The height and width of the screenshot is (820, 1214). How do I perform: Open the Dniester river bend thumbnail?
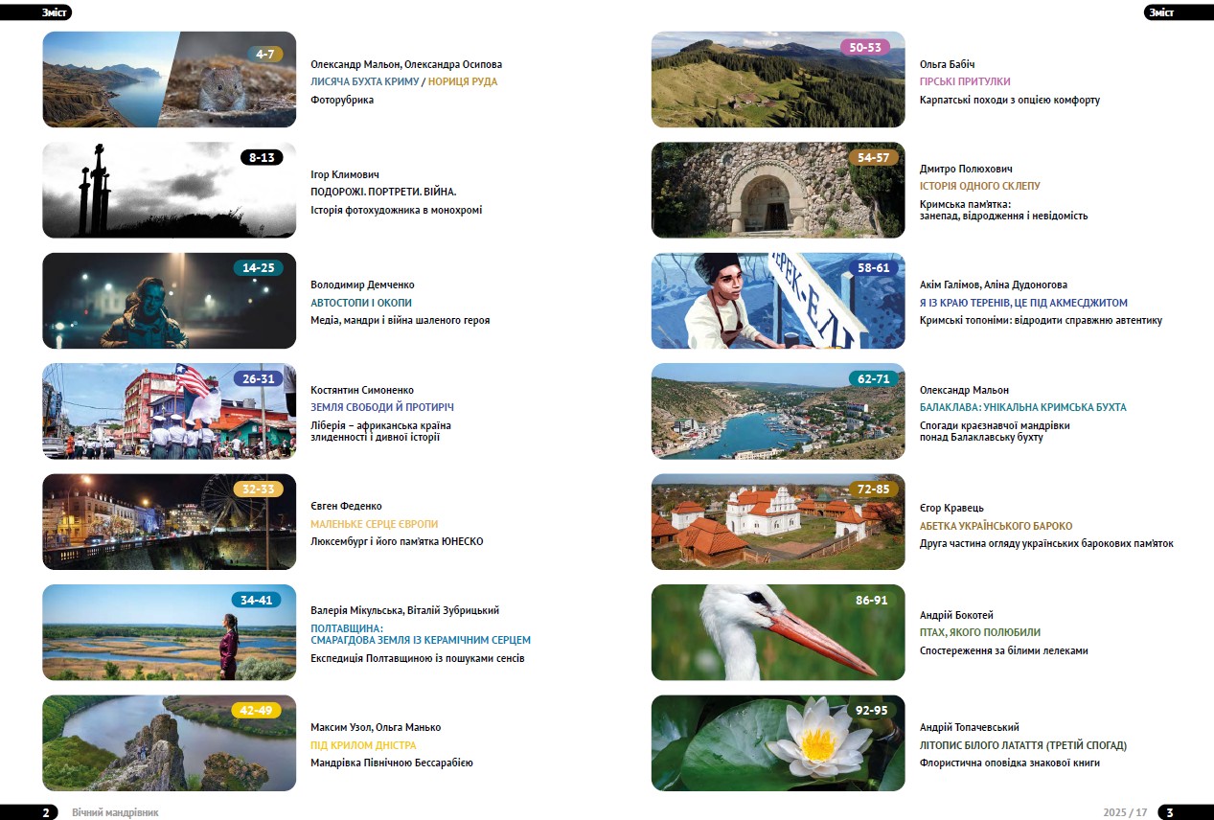click(169, 742)
